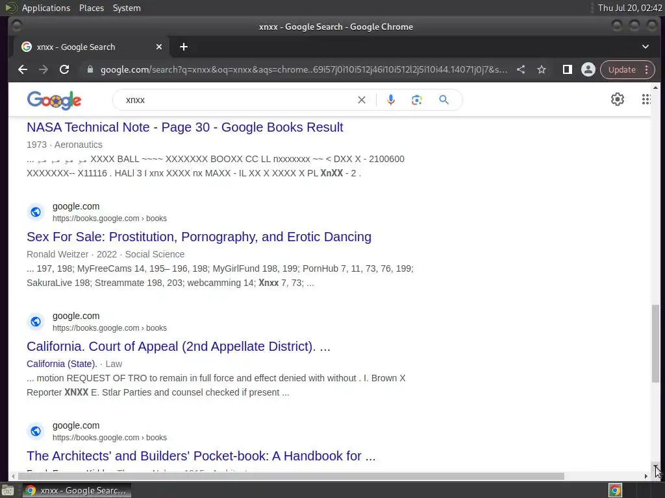Reload the current page
The image size is (665, 498).
tap(64, 69)
